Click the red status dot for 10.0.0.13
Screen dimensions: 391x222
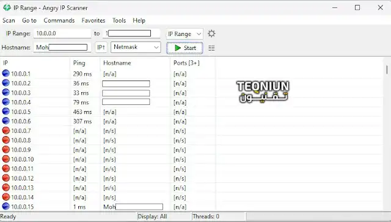(x=5, y=187)
